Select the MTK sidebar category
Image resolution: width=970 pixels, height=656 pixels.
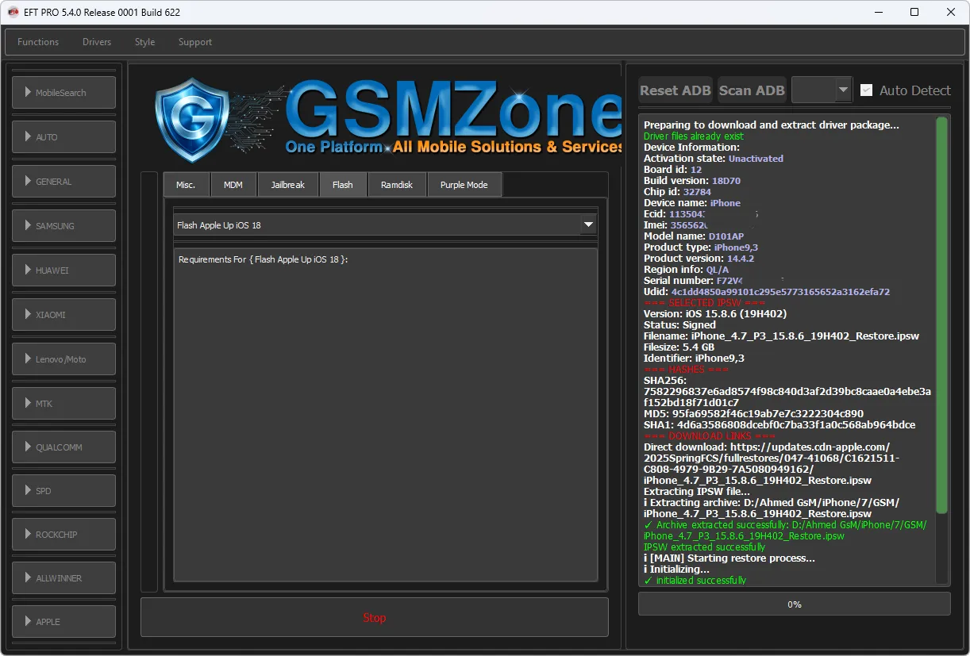64,404
